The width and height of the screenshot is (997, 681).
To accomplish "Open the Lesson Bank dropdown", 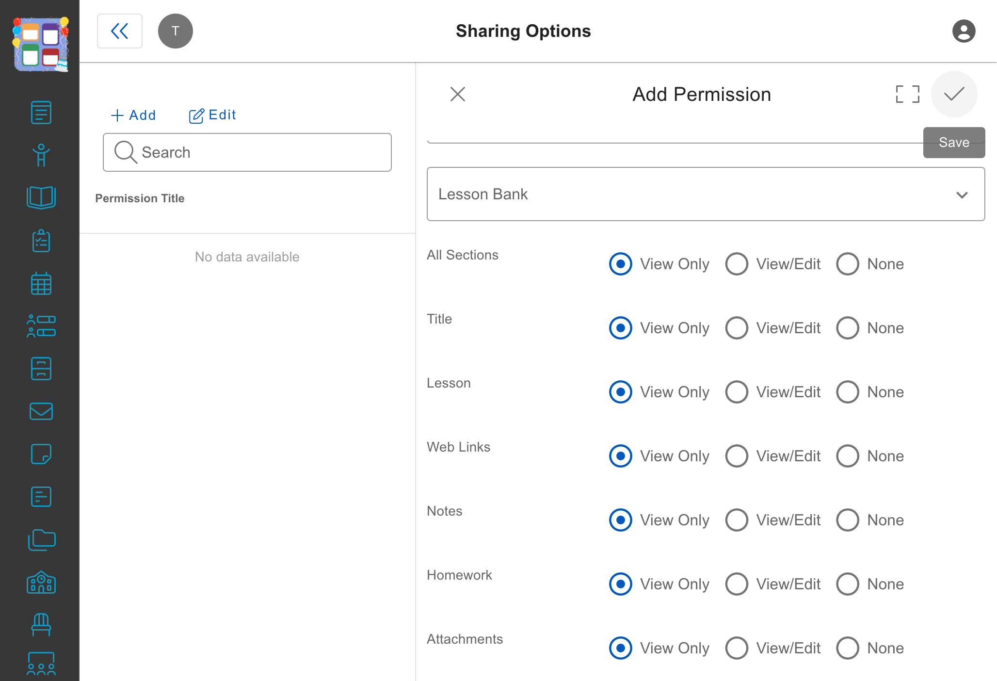I will click(706, 194).
